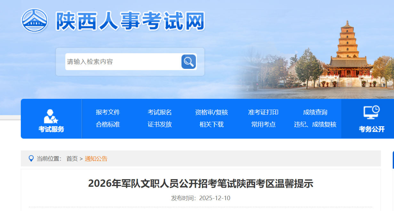Select the 合格标准 navigation link
The height and width of the screenshot is (211, 394).
tap(108, 124)
